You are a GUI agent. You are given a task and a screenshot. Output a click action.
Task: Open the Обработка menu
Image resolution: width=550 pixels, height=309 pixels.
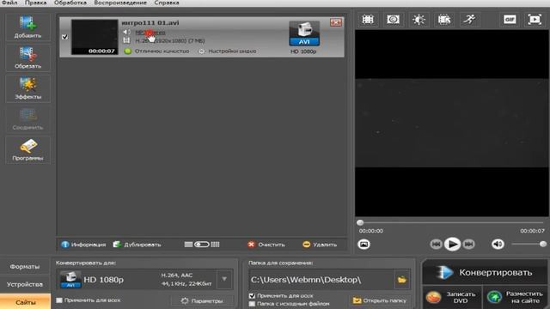coord(70,3)
